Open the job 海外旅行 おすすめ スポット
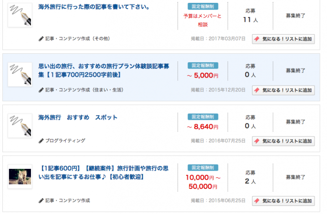The image size is (327, 214). click(x=78, y=117)
